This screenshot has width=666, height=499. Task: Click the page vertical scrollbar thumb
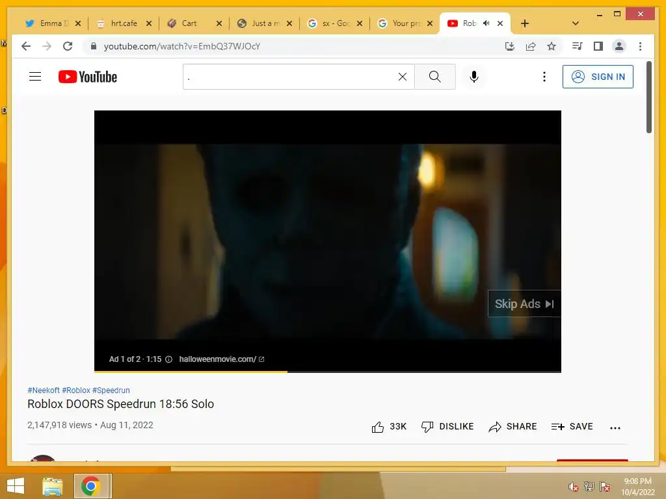648,97
